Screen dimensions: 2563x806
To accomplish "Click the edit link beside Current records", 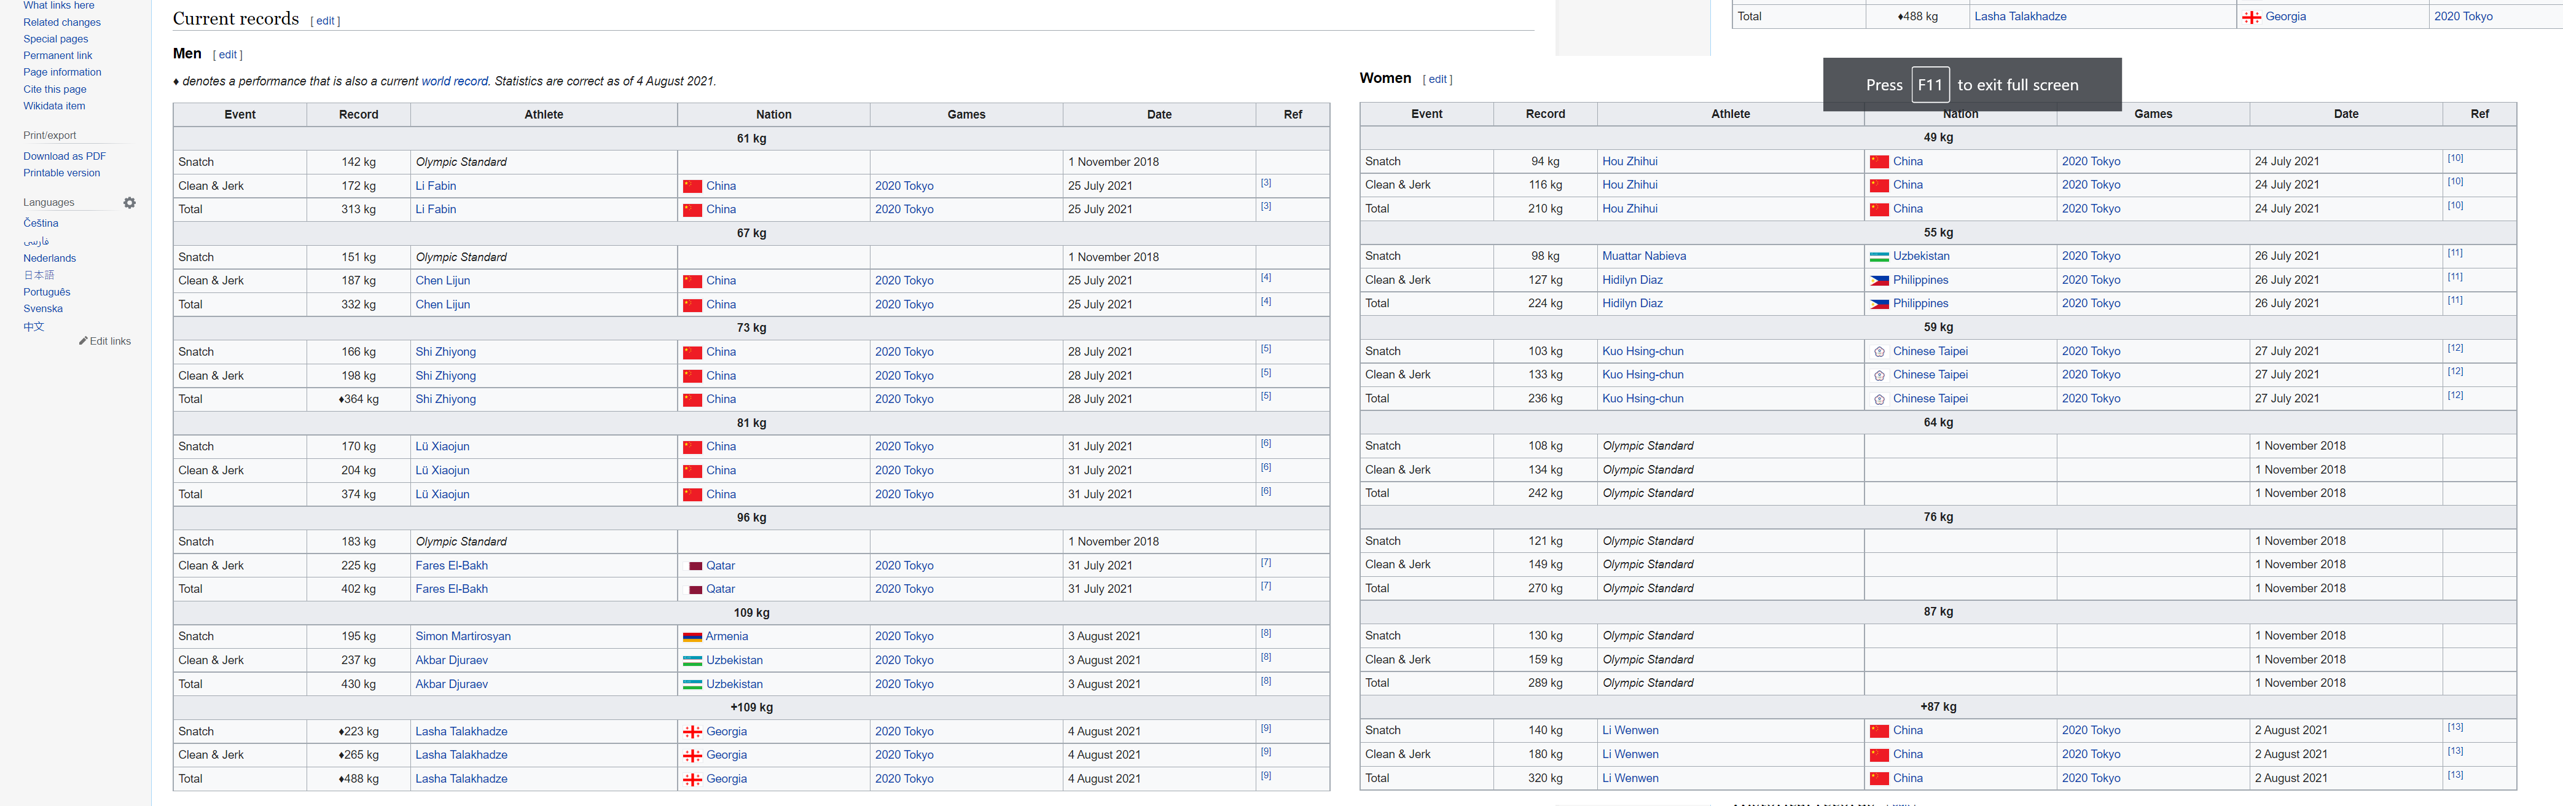I will (x=326, y=21).
